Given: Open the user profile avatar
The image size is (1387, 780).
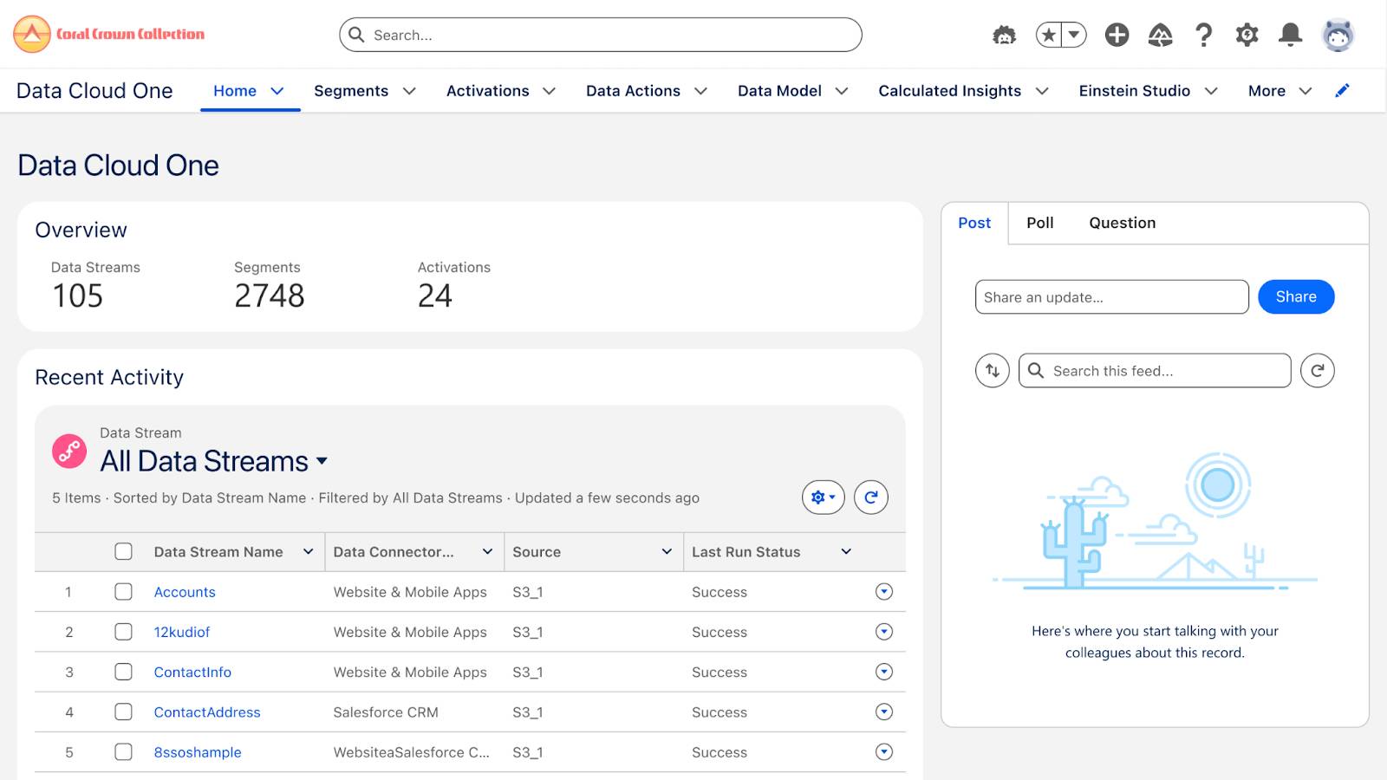Looking at the screenshot, I should tap(1338, 35).
